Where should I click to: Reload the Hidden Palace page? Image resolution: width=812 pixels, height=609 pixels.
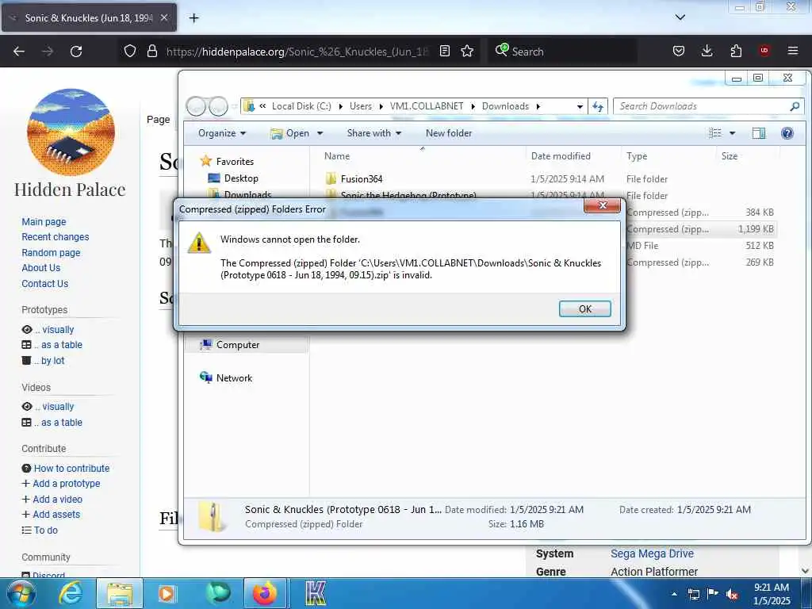point(76,52)
